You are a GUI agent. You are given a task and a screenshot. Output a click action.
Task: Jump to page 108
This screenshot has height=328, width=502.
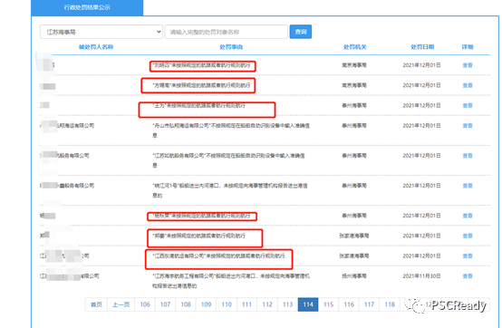pyautogui.click(x=186, y=304)
